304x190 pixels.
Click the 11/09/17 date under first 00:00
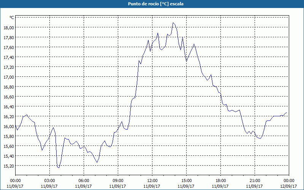click(15, 186)
